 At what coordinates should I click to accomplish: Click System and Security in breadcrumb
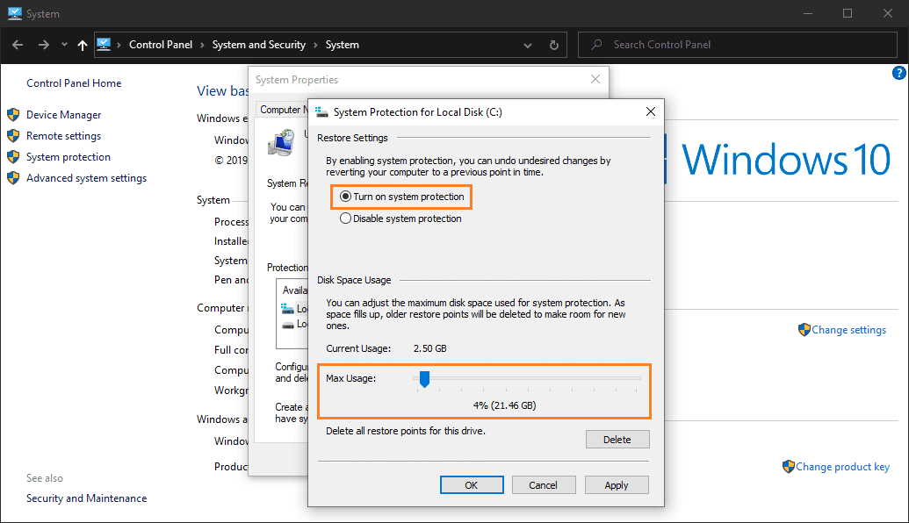pyautogui.click(x=258, y=45)
